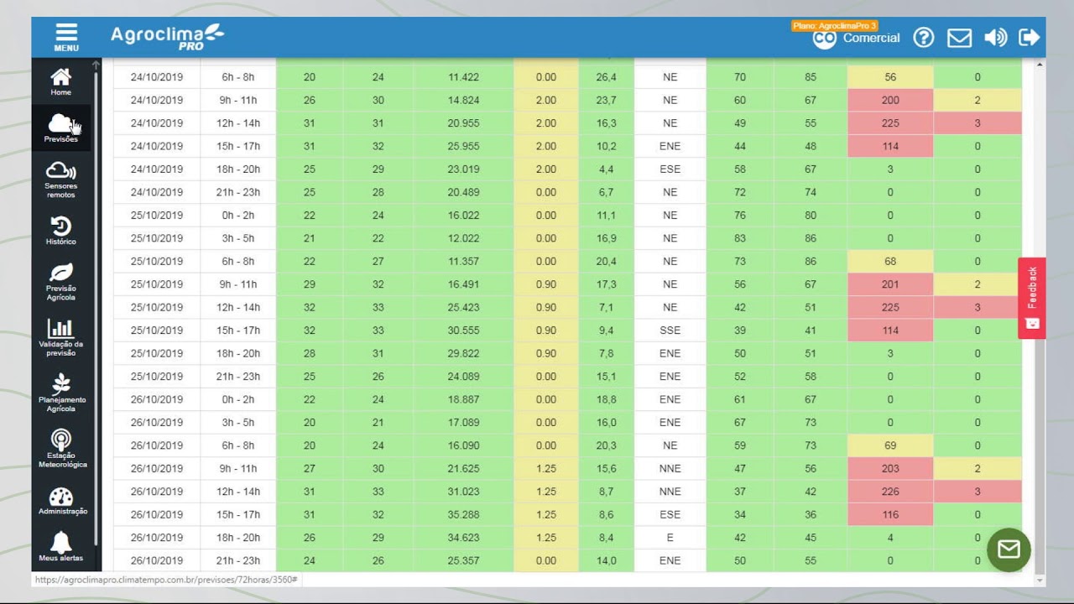The width and height of the screenshot is (1074, 604).
Task: Click value 25.357 in 26/10 21h - 23h row
Action: 463,560
